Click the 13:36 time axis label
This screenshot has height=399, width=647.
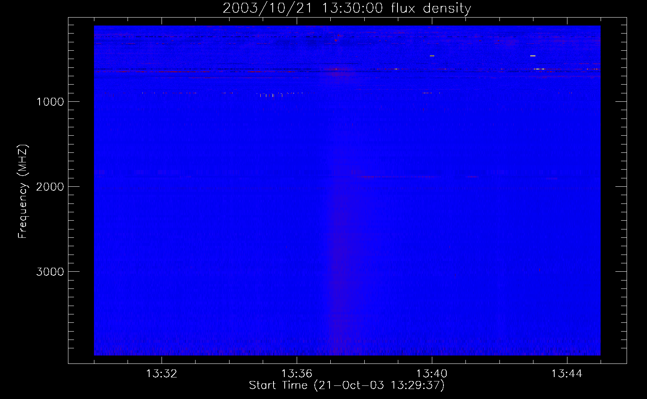297,374
